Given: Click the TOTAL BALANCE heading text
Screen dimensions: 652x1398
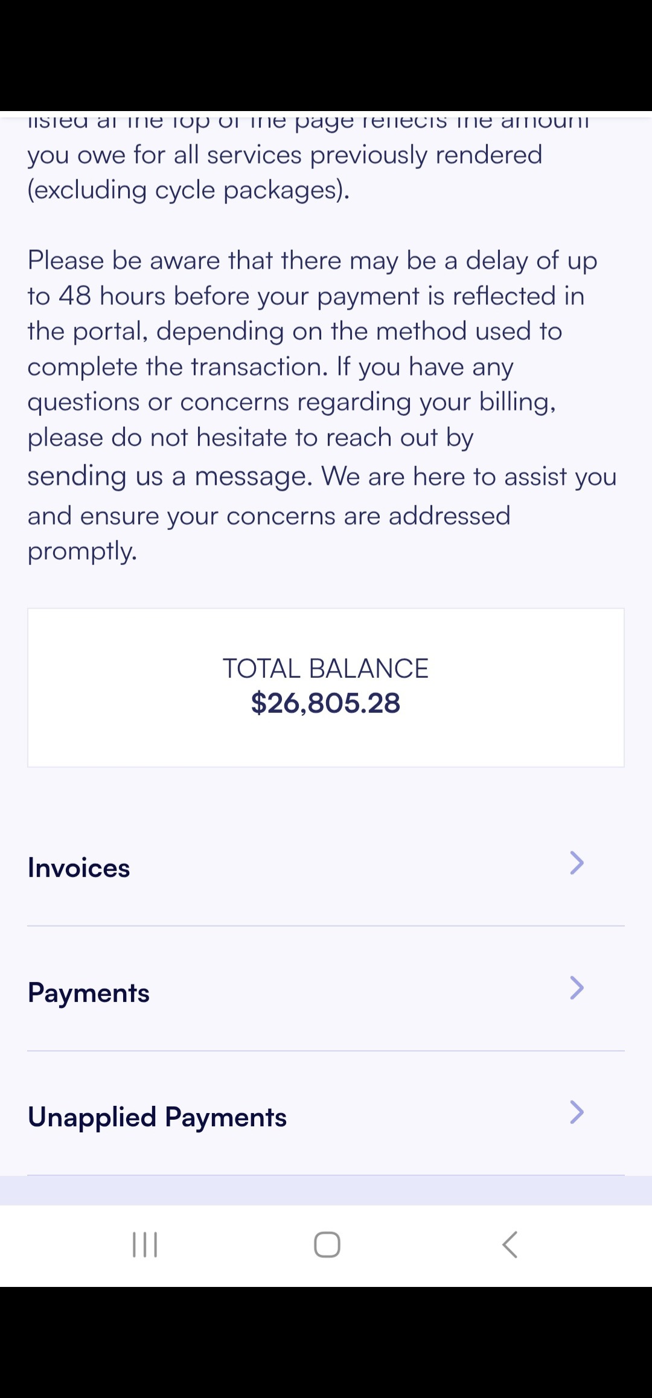Looking at the screenshot, I should click(x=325, y=668).
